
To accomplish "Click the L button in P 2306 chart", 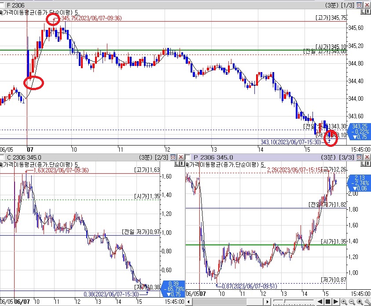I will pyautogui.click(x=363, y=164).
